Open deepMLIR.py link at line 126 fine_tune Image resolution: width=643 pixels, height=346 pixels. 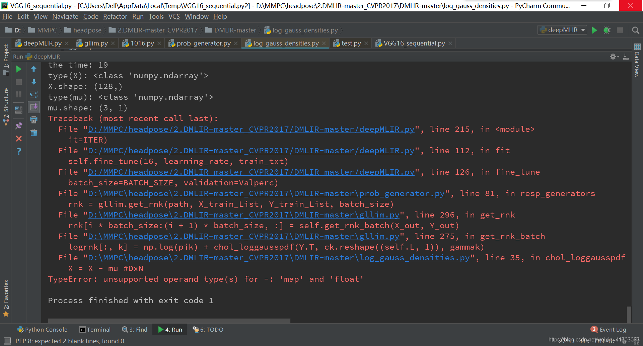coord(251,172)
